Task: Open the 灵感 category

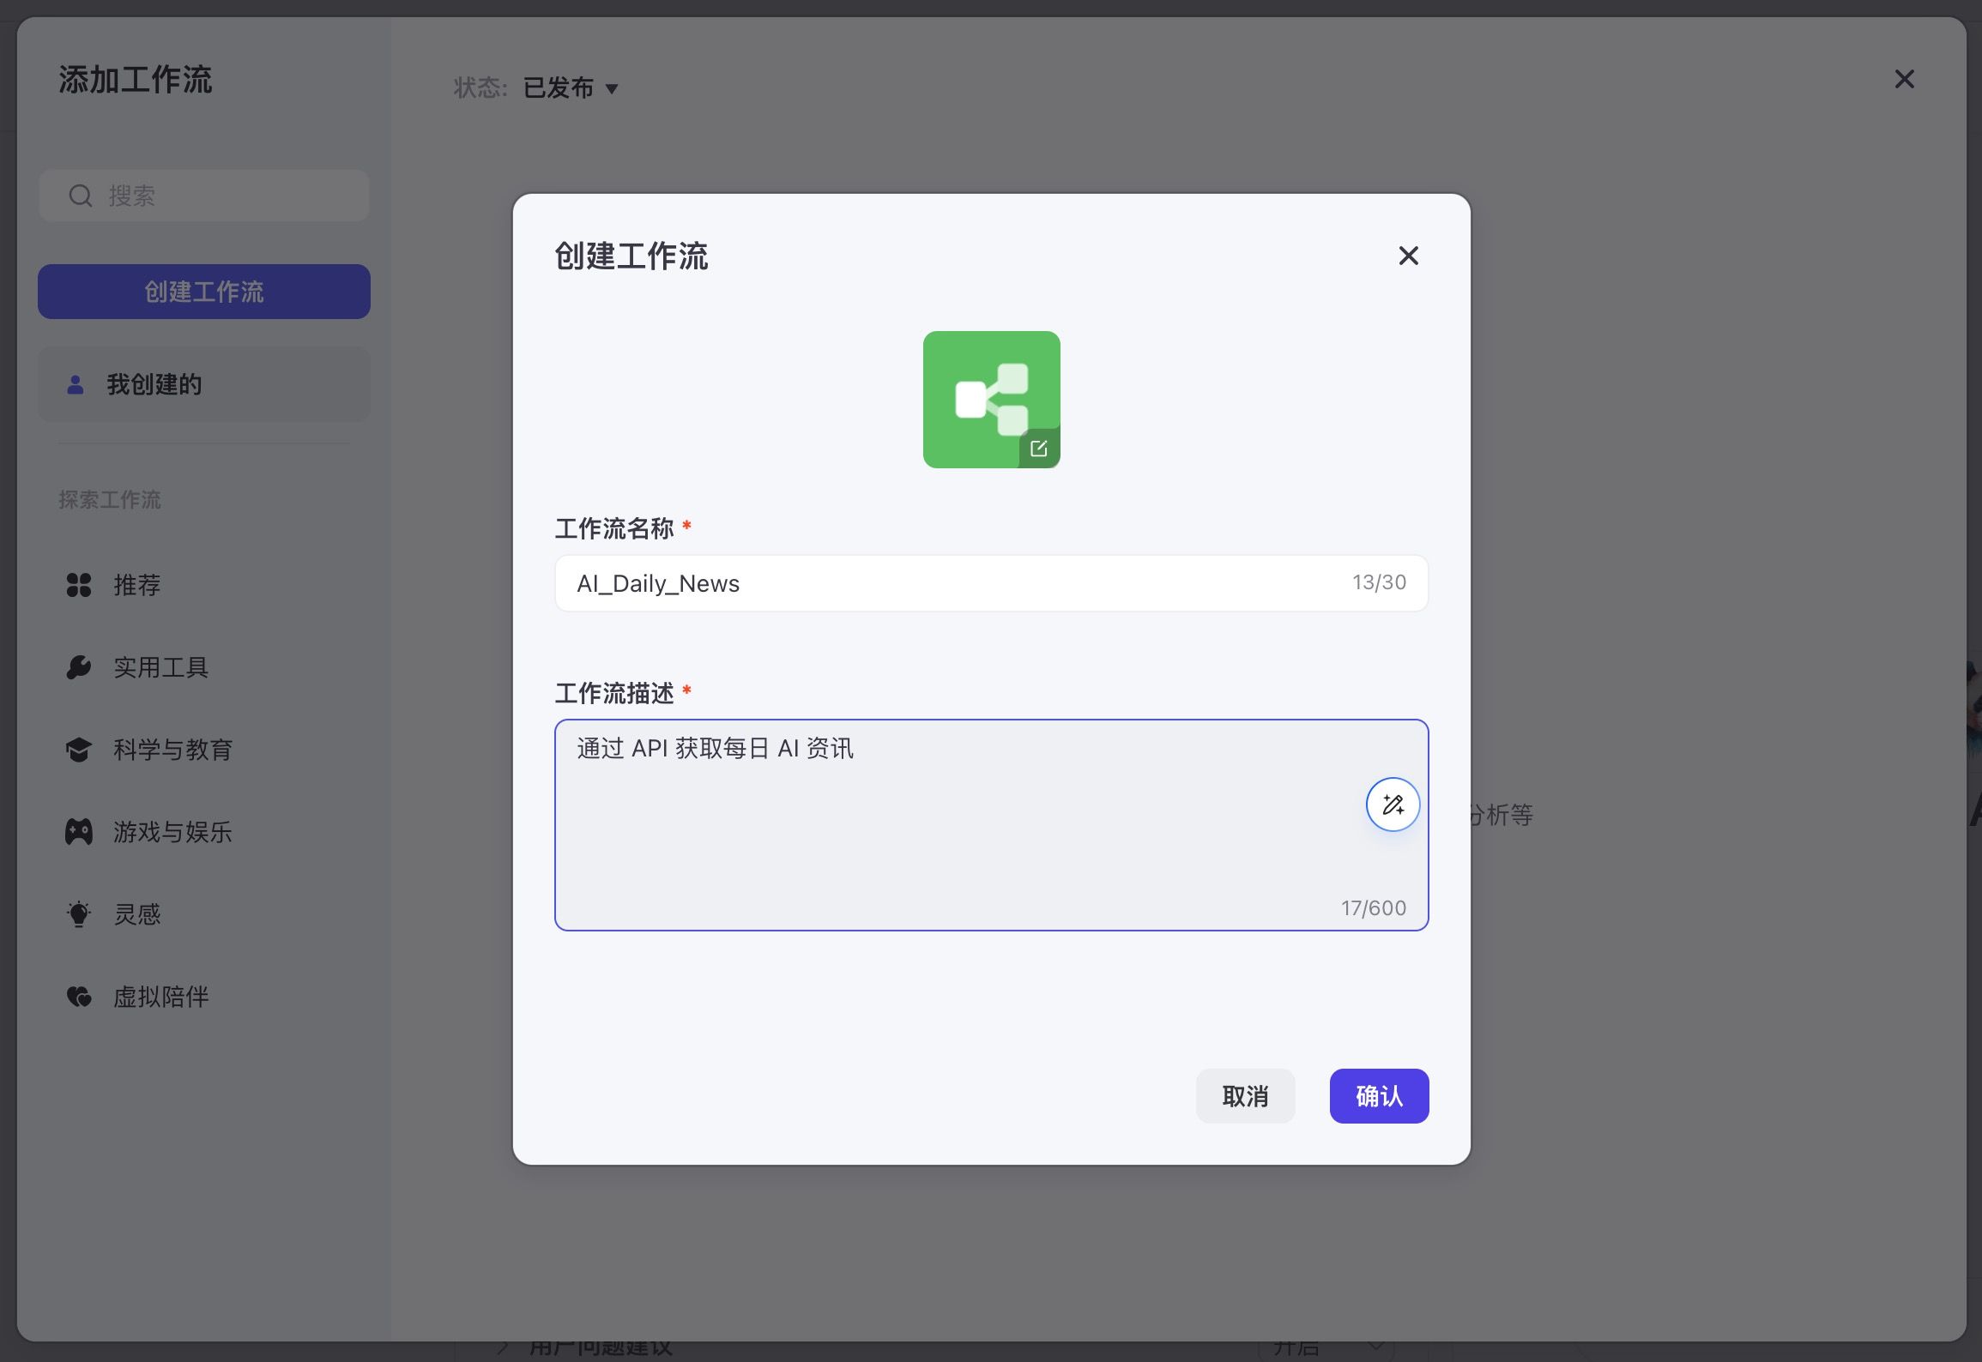Action: (137, 914)
